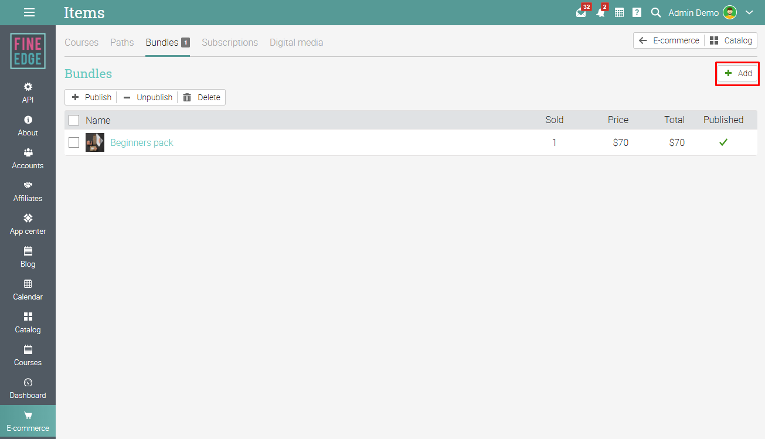Open About in the sidebar
765x439 pixels.
(28, 125)
